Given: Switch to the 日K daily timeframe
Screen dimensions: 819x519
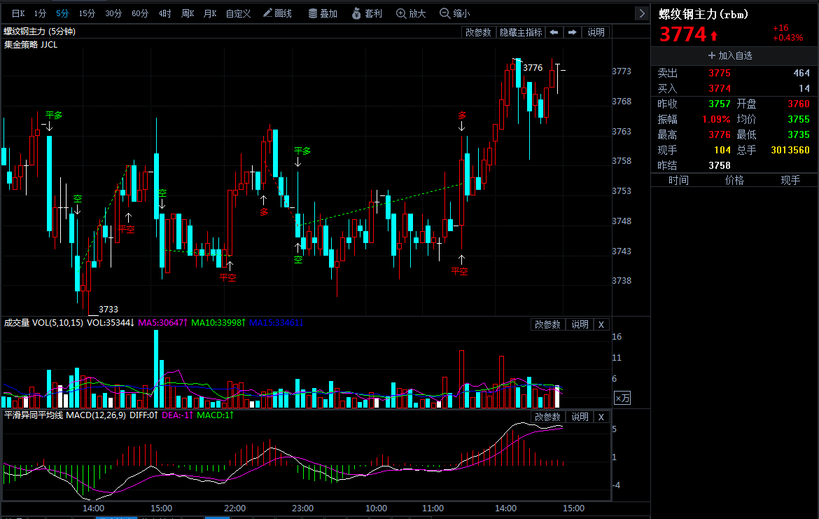Looking at the screenshot, I should click(18, 13).
